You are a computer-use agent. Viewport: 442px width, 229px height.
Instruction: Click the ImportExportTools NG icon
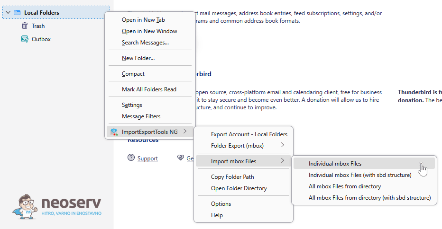114,132
